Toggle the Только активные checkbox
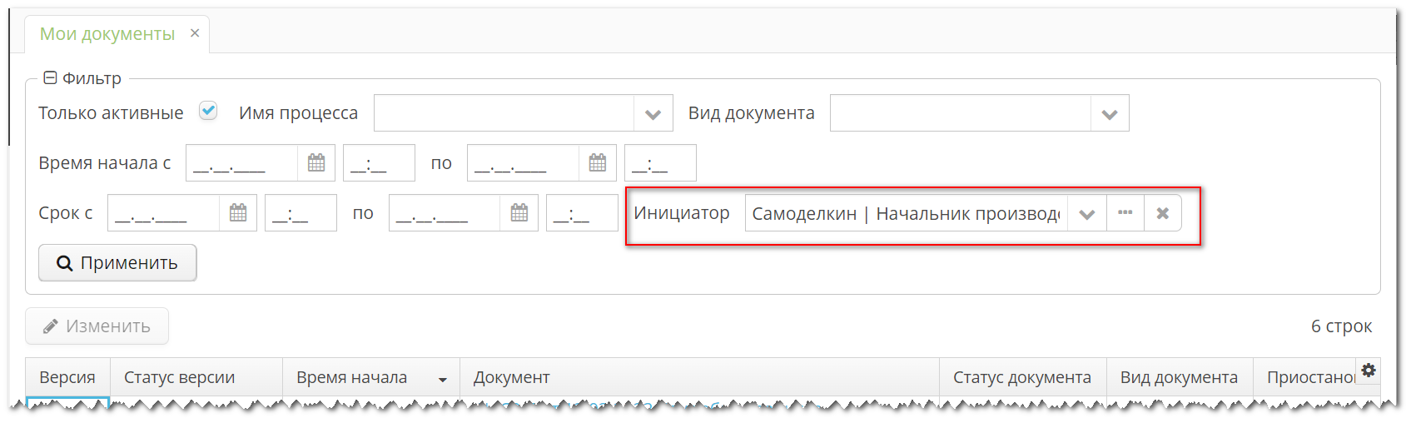This screenshot has height=423, width=1406. [x=208, y=111]
